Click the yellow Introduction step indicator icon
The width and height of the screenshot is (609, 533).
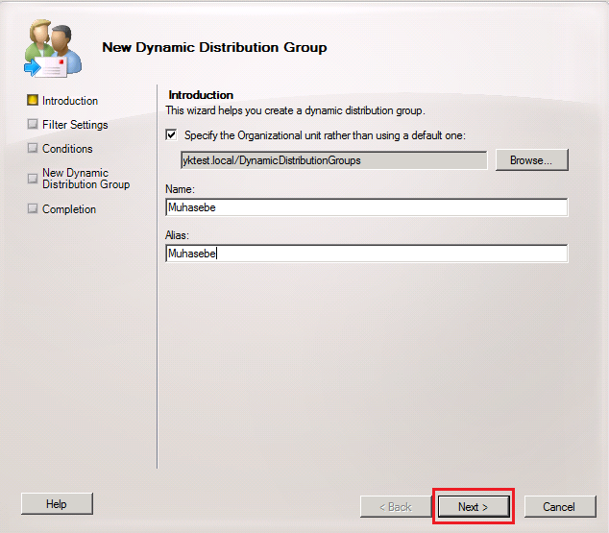click(x=33, y=101)
